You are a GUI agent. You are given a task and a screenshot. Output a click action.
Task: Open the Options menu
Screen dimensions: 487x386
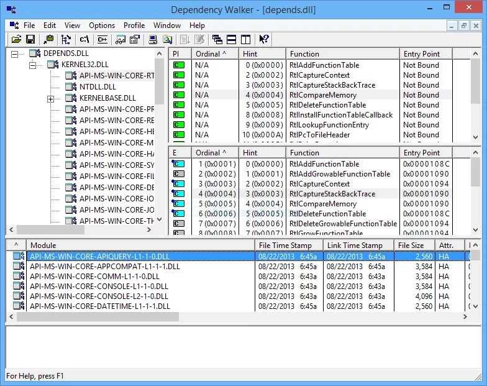(102, 25)
